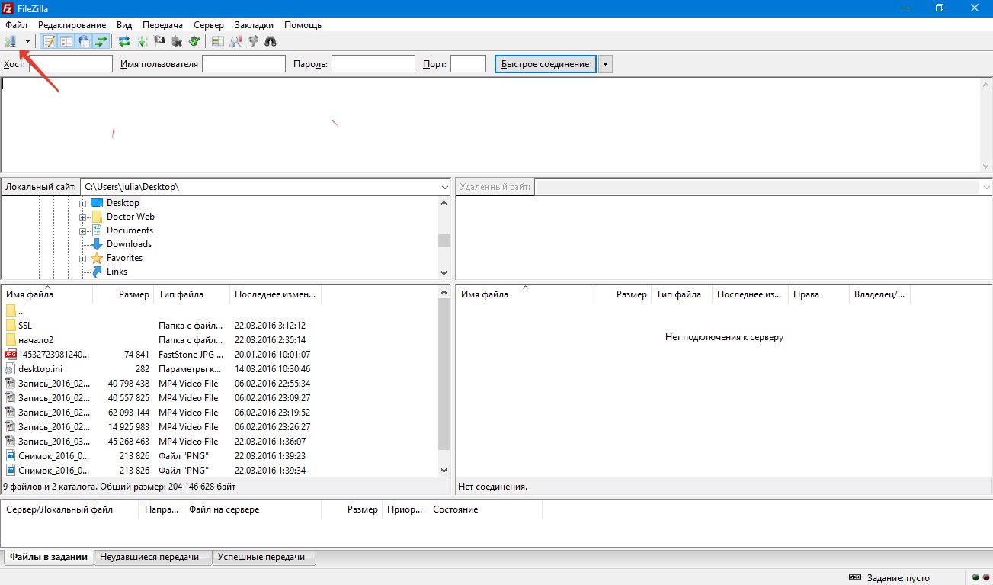
Task: Toggle the transfer queue display
Action: (x=101, y=41)
